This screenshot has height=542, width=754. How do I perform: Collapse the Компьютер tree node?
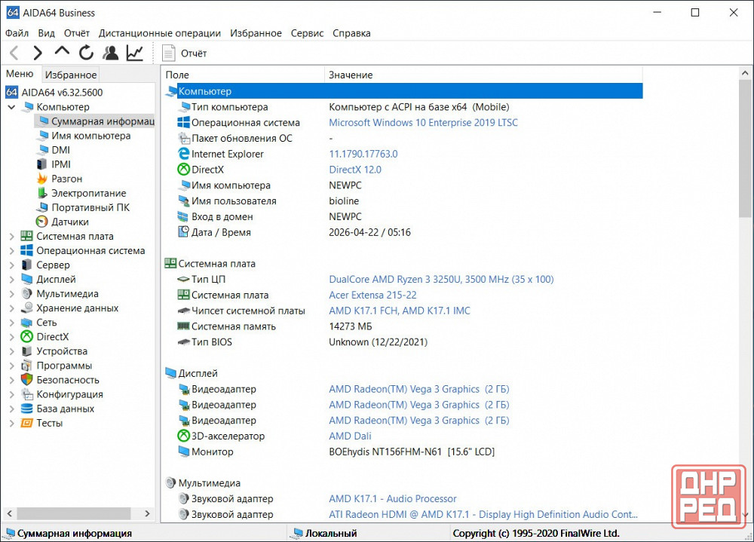(11, 107)
